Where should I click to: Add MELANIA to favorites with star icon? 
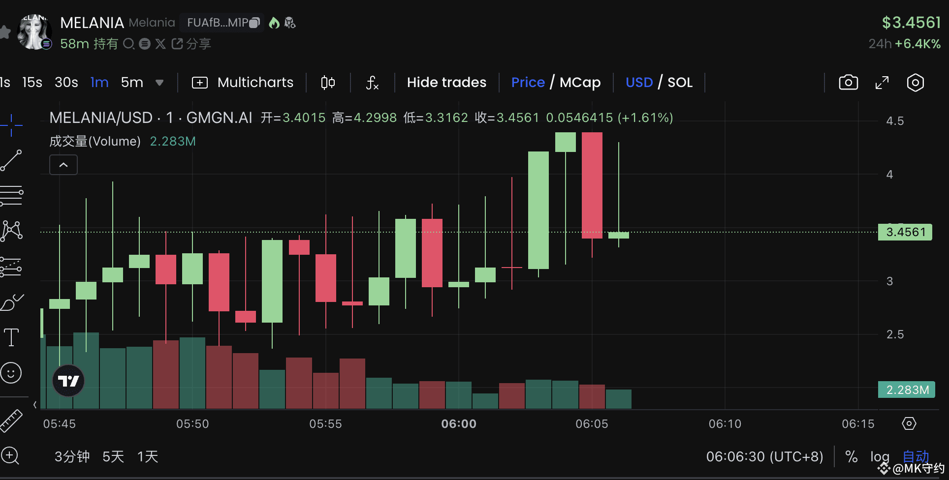coord(4,32)
